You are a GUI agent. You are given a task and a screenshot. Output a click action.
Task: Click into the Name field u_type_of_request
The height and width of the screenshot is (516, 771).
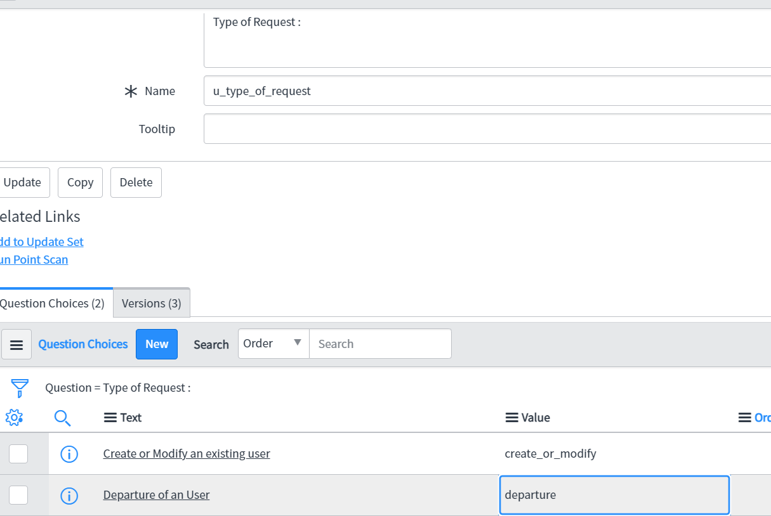[487, 91]
